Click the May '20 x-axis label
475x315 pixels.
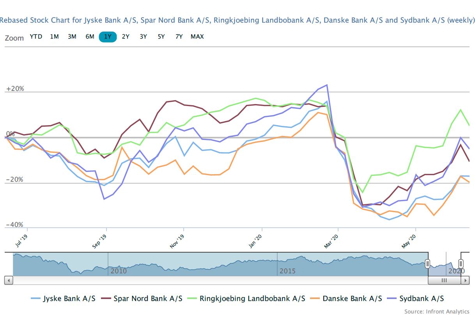tap(409, 241)
